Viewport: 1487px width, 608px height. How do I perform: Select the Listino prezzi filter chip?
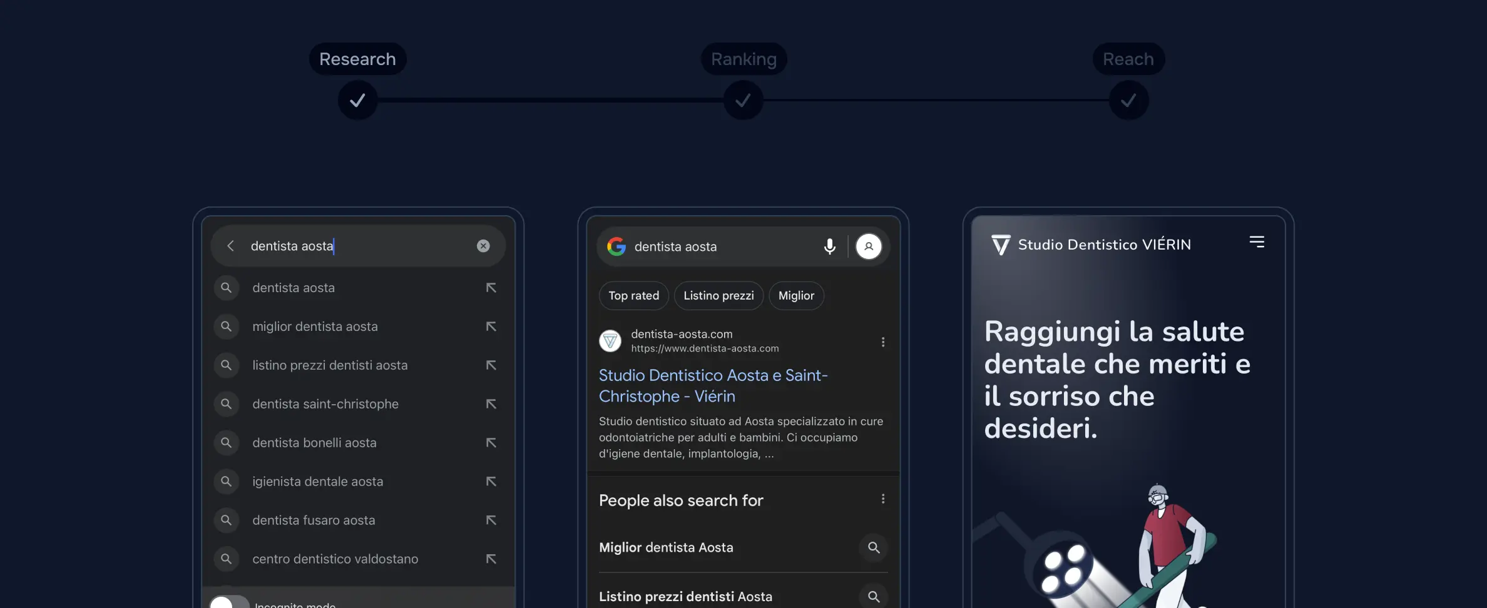[x=718, y=295]
